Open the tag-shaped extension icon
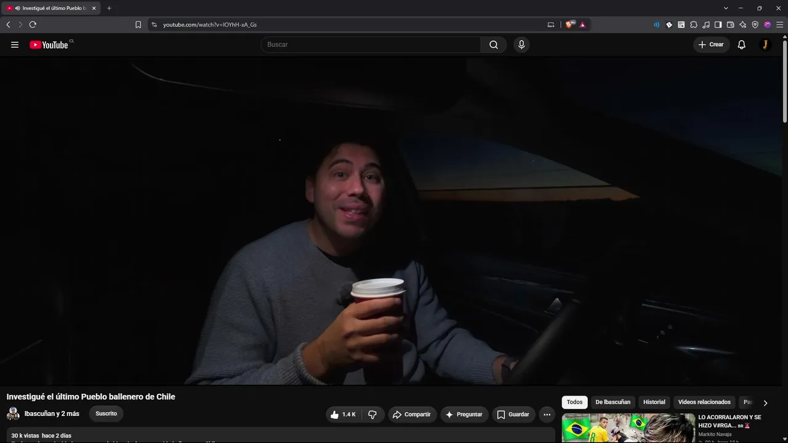 point(669,25)
